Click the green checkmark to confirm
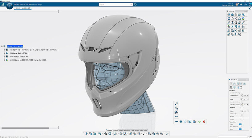This screenshot has height=138, width=252. tap(200, 122)
